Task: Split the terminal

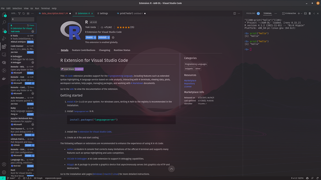Action: [x=305, y=13]
